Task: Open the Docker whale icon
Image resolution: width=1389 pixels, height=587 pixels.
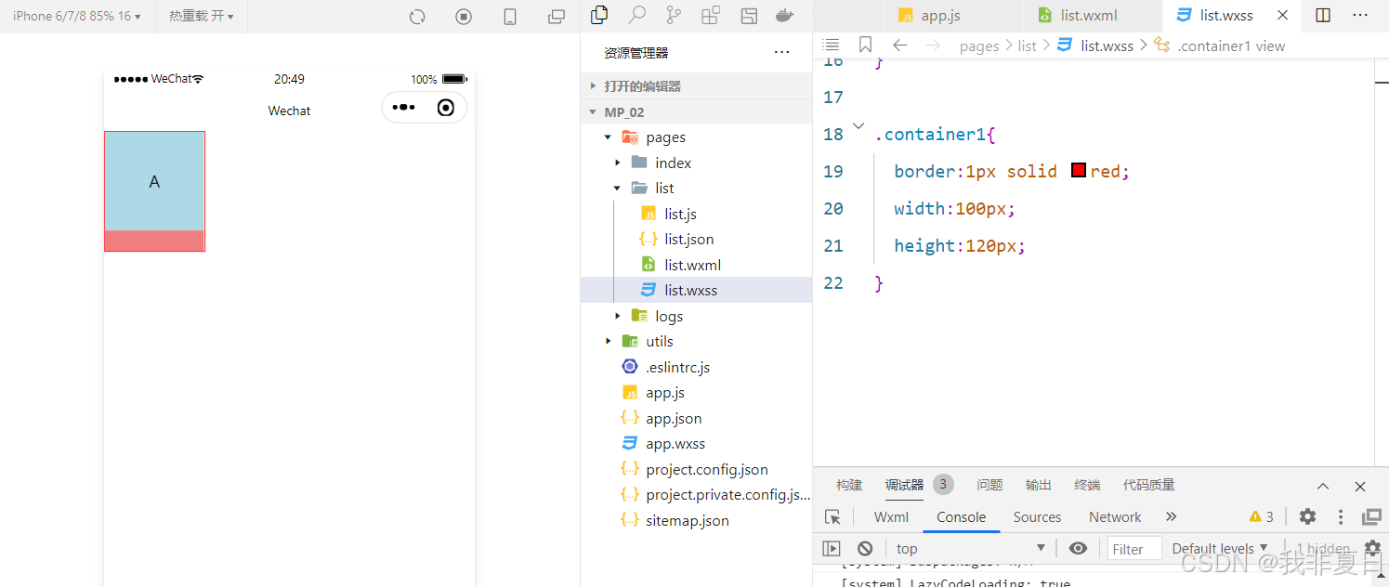Action: [x=786, y=15]
